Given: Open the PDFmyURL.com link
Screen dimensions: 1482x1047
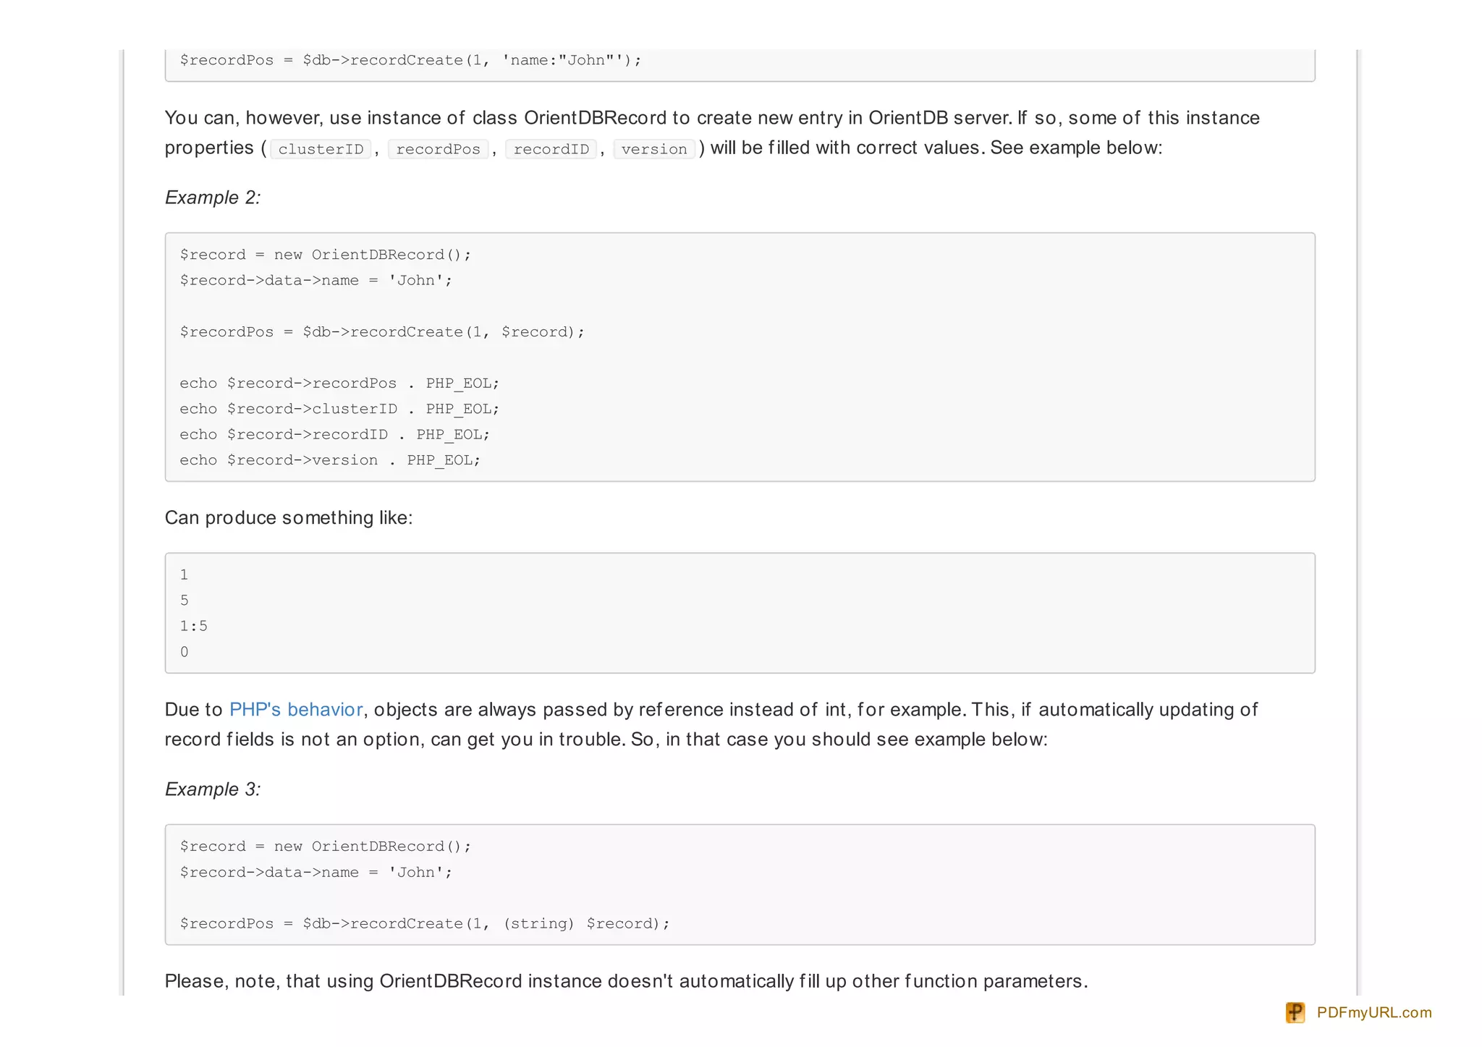Looking at the screenshot, I should (1373, 1012).
